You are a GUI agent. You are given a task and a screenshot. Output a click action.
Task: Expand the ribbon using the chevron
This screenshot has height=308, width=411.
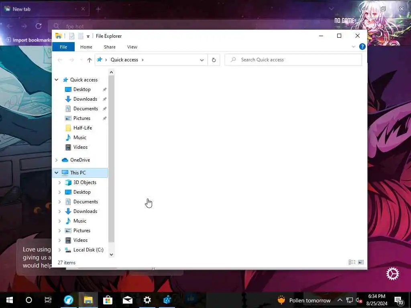[x=353, y=47]
